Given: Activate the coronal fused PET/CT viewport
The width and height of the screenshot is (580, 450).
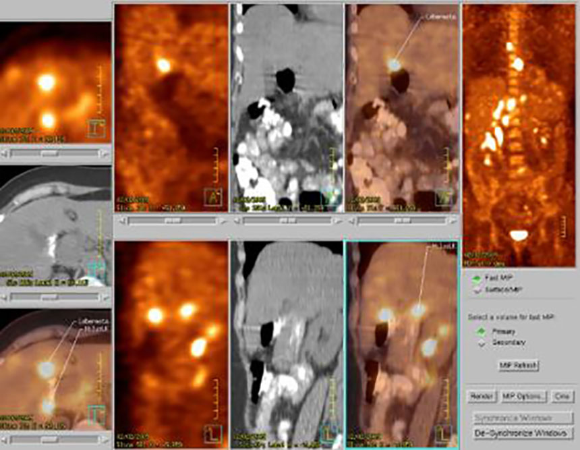Looking at the screenshot, I should (x=402, y=108).
